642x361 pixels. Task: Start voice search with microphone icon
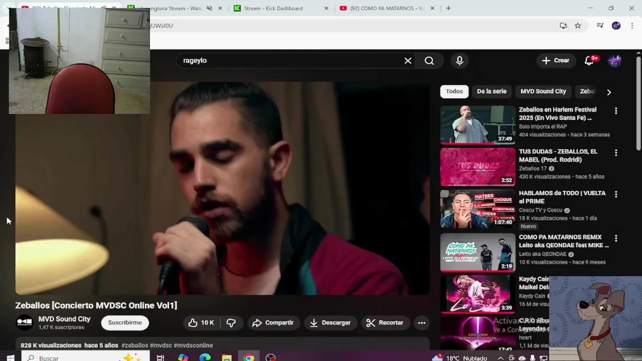(459, 61)
